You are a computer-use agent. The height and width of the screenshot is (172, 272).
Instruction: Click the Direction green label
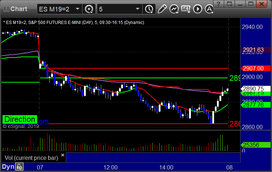pos(20,119)
